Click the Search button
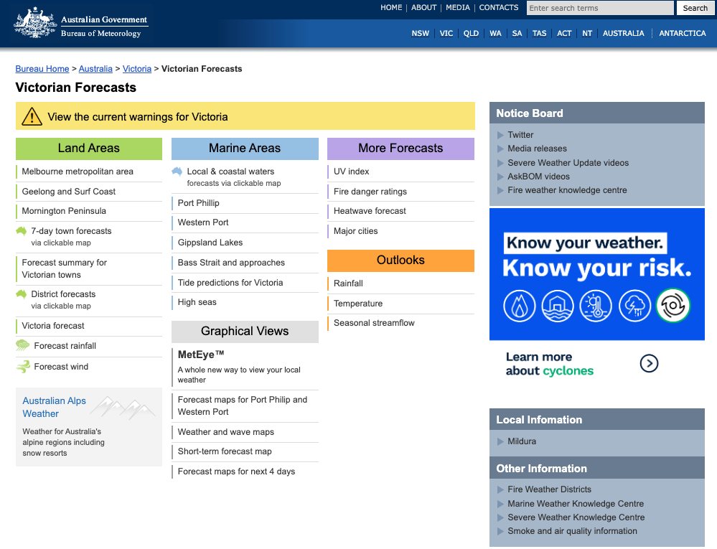Image resolution: width=717 pixels, height=549 pixels. point(695,8)
